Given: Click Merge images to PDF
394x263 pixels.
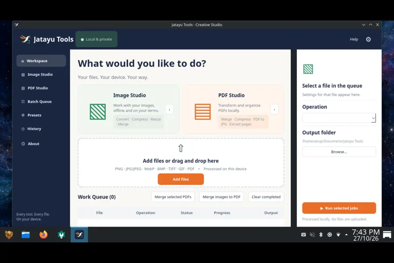Looking at the screenshot, I should 222,197.
